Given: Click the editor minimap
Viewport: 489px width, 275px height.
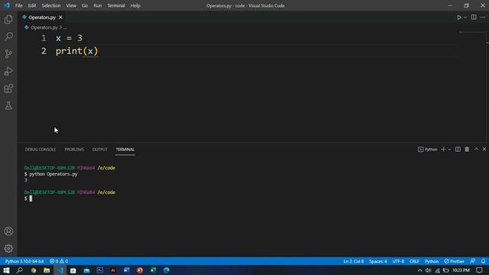Looking at the screenshot, I should (471, 33).
